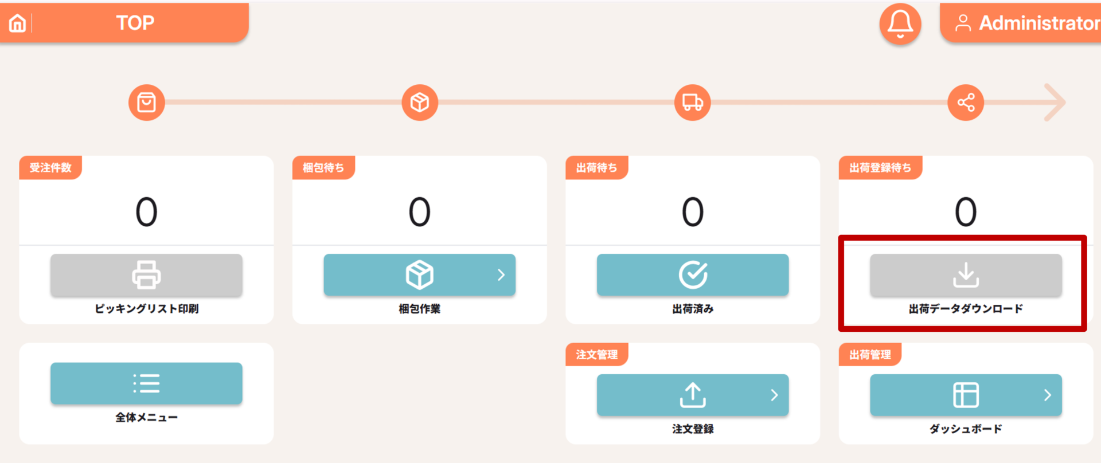This screenshot has height=463, width=1101.
Task: Expand chevron on ダッシュボード button
Action: pyautogui.click(x=1048, y=395)
